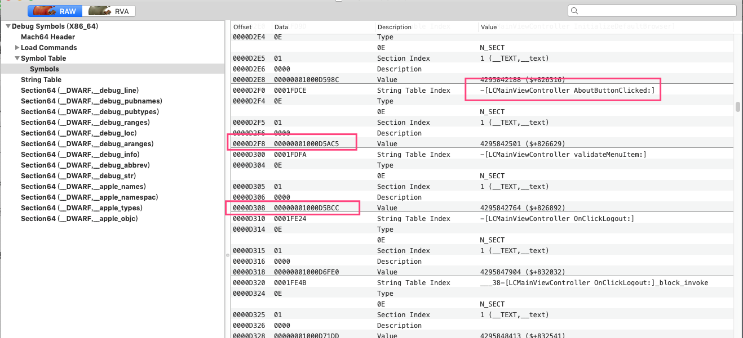Select data cell 00000001000D6FE0
The height and width of the screenshot is (338, 743).
click(307, 272)
